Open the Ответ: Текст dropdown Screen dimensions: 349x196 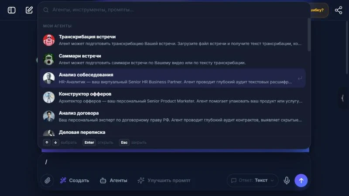[253, 180]
